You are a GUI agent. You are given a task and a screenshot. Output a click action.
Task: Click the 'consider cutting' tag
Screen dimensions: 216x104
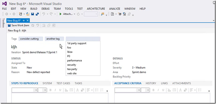(x=31, y=39)
